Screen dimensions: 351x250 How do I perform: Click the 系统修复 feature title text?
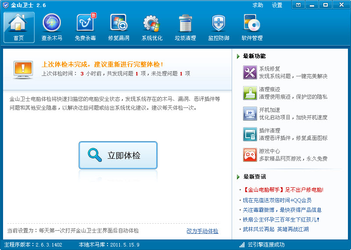[x=269, y=69]
